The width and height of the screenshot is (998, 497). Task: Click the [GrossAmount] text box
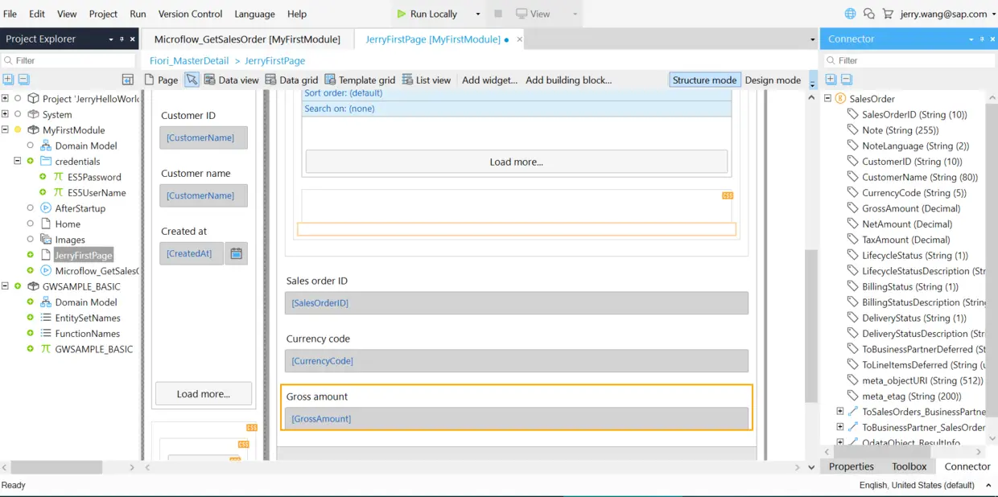point(516,418)
